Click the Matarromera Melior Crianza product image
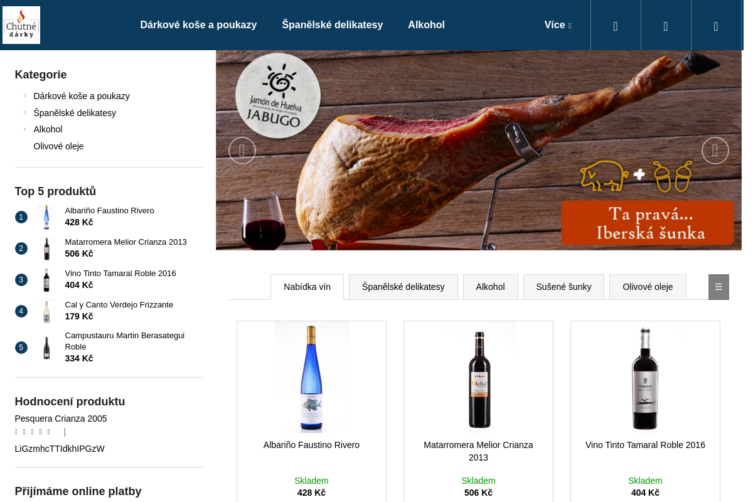The height and width of the screenshot is (502, 753). 478,377
